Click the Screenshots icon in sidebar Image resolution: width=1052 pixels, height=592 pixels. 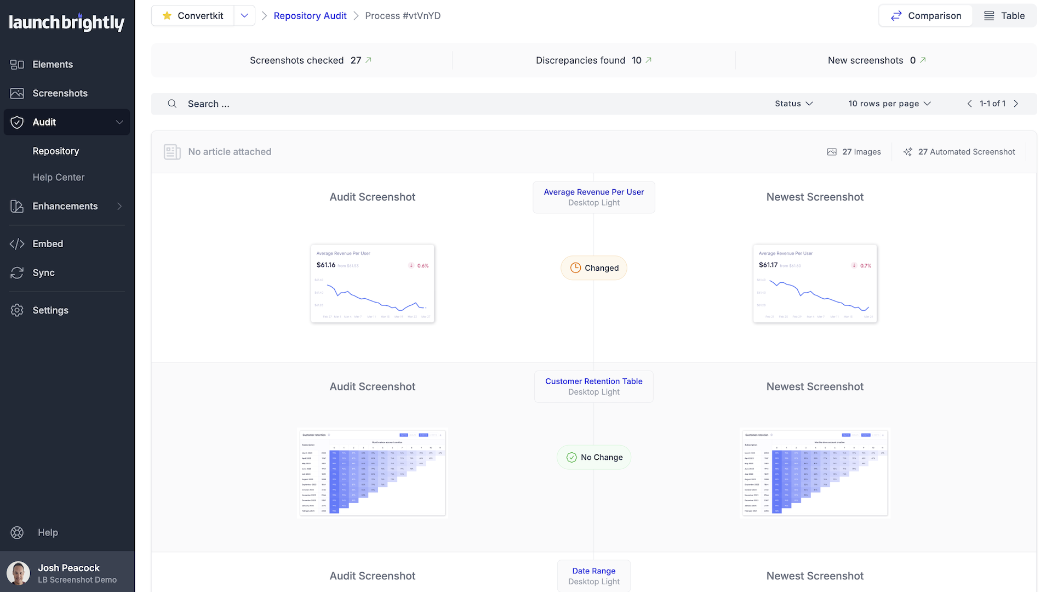18,93
